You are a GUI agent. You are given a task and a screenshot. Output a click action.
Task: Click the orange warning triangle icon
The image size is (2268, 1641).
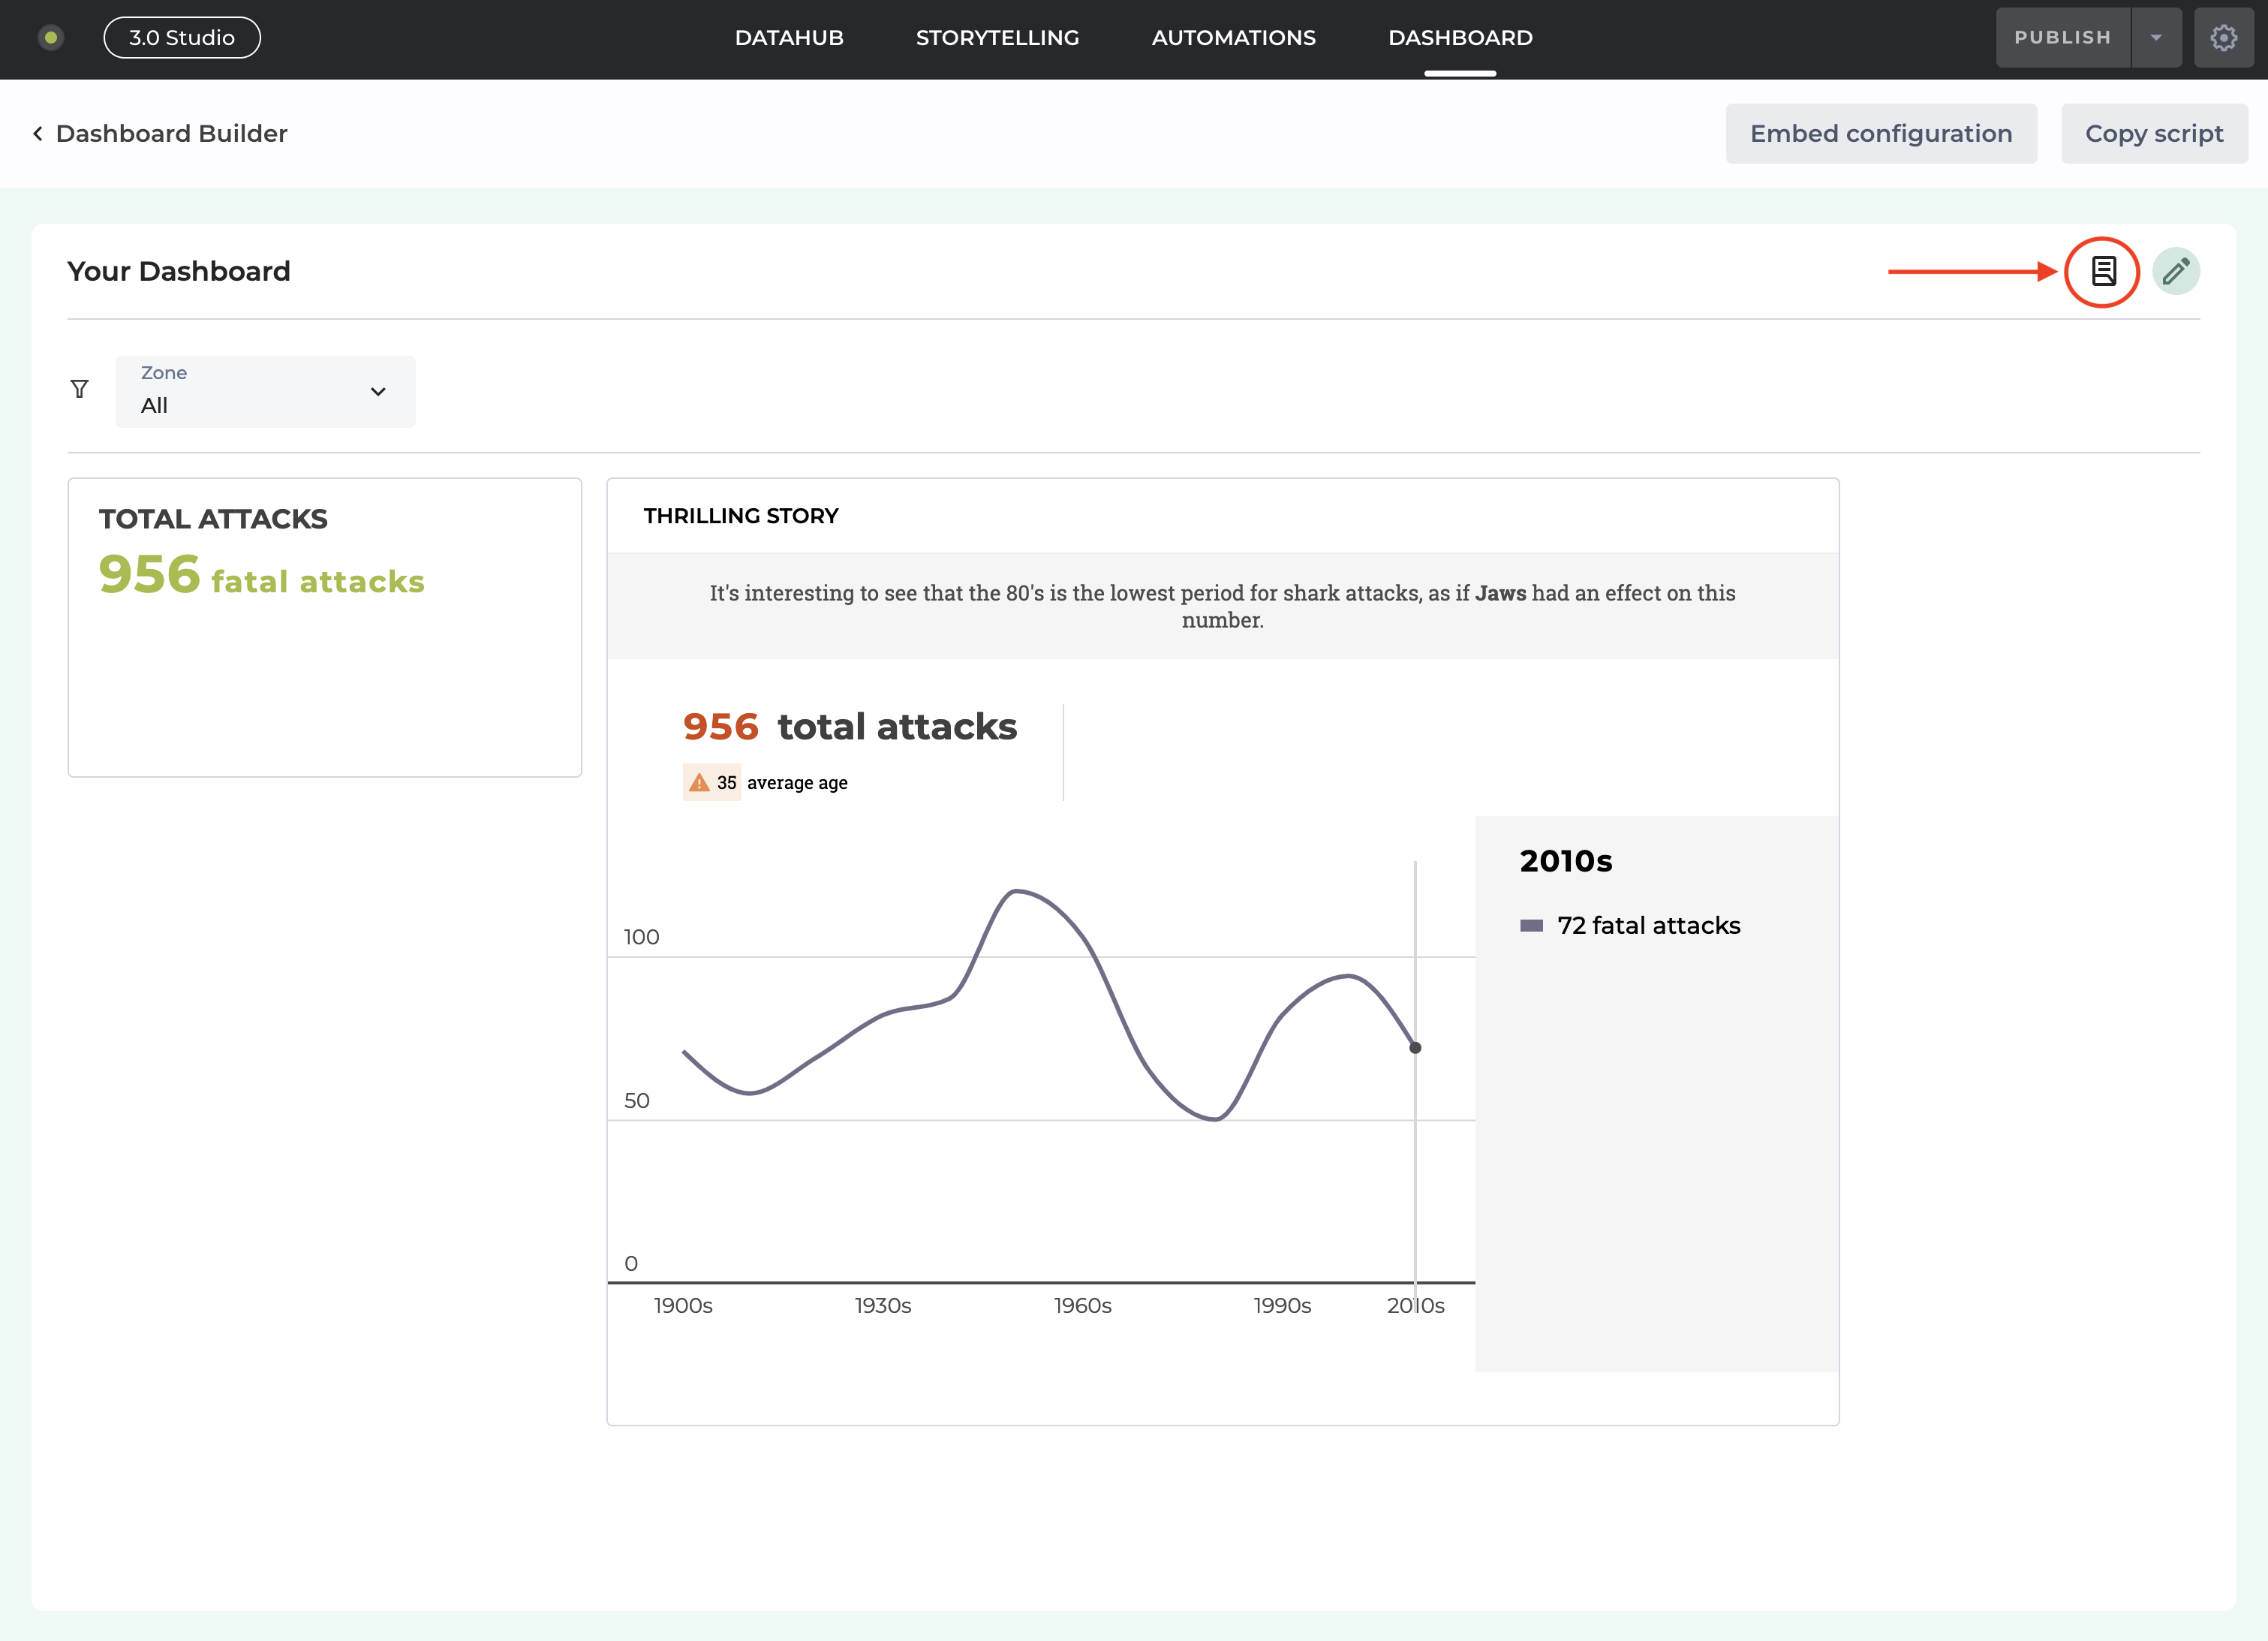click(699, 782)
